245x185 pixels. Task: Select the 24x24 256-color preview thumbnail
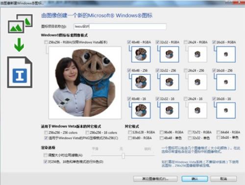[x=197, y=82]
